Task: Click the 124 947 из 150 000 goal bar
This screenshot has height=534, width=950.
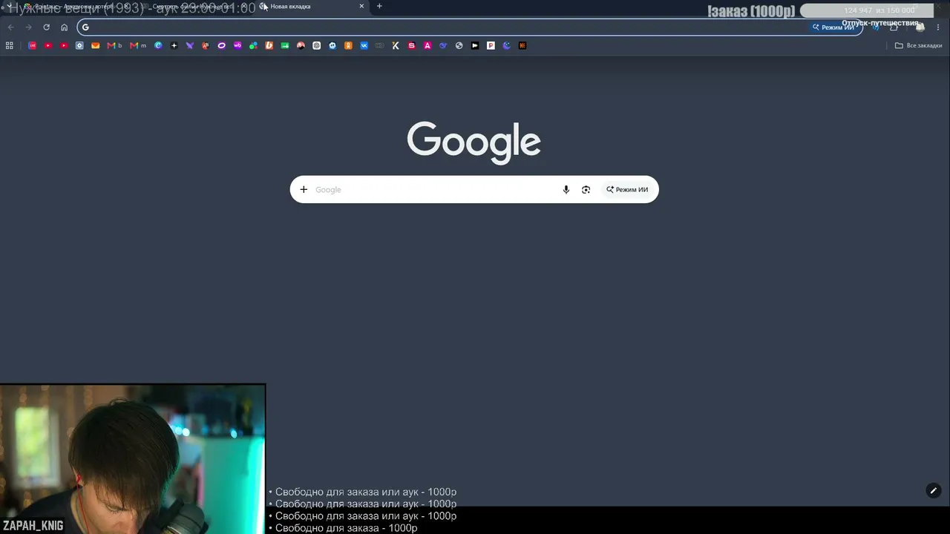Action: (x=866, y=10)
